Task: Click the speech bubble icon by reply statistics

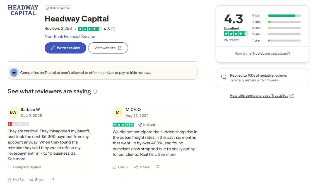Action: click(224, 77)
